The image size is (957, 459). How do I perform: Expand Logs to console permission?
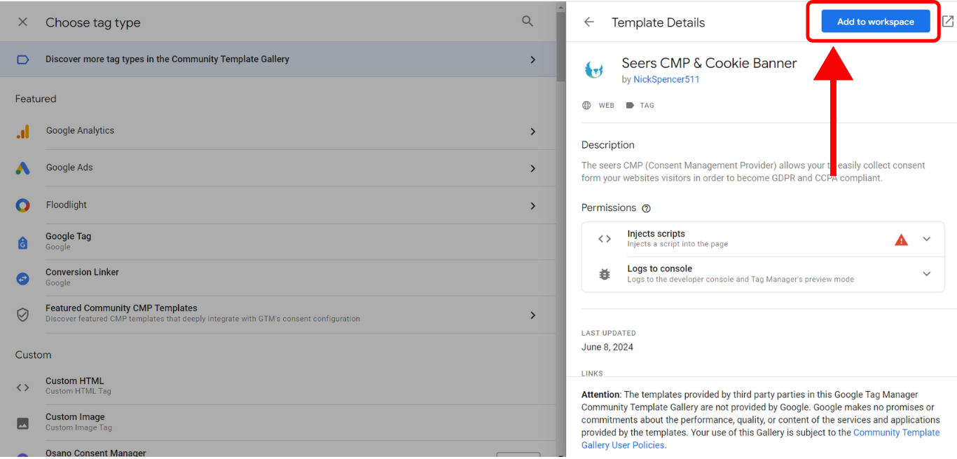pyautogui.click(x=927, y=274)
